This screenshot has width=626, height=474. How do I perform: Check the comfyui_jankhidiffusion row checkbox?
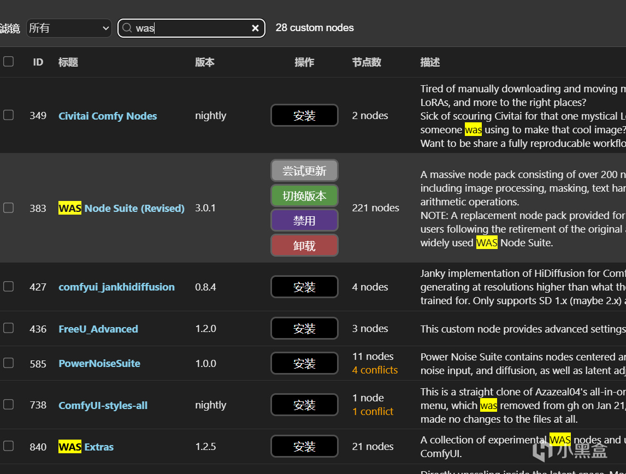coord(8,287)
